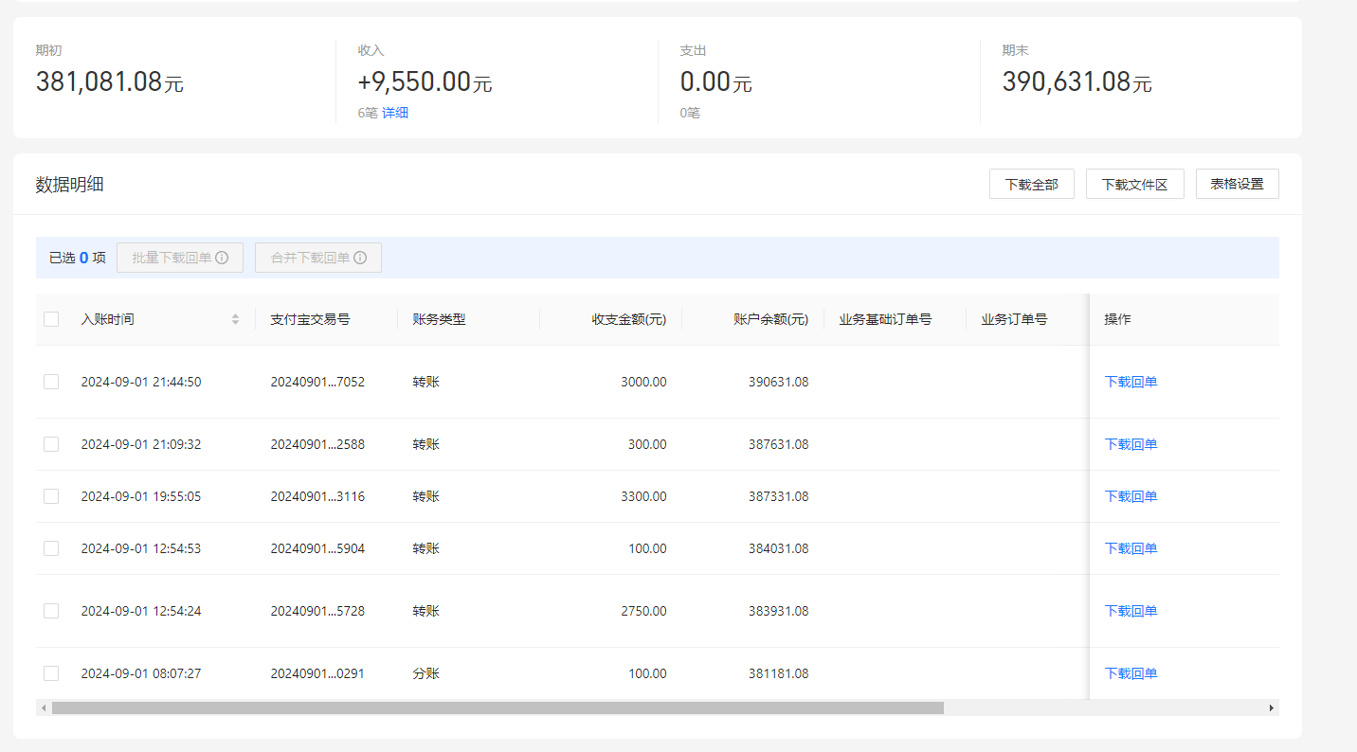Click info icon beside 合并下载回单
Screen dimensions: 1357x752
point(360,258)
